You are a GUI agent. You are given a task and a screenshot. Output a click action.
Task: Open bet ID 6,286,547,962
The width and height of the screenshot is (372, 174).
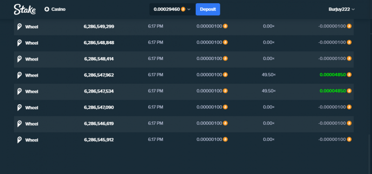[x=99, y=75]
